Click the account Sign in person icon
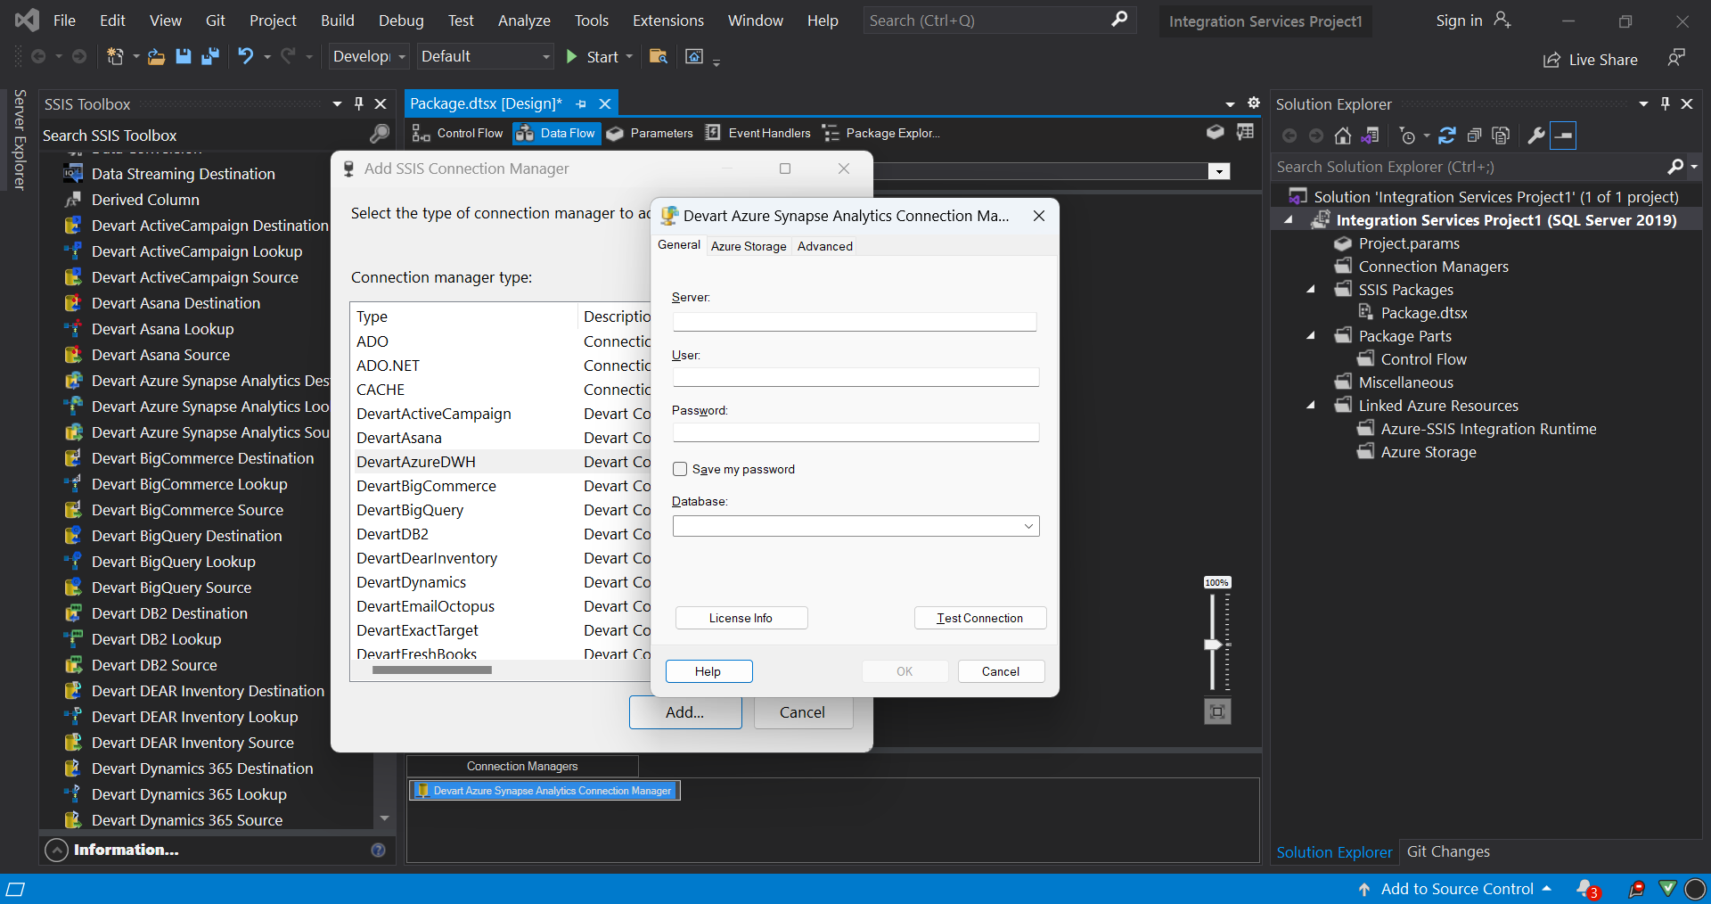The image size is (1711, 904). pyautogui.click(x=1502, y=20)
